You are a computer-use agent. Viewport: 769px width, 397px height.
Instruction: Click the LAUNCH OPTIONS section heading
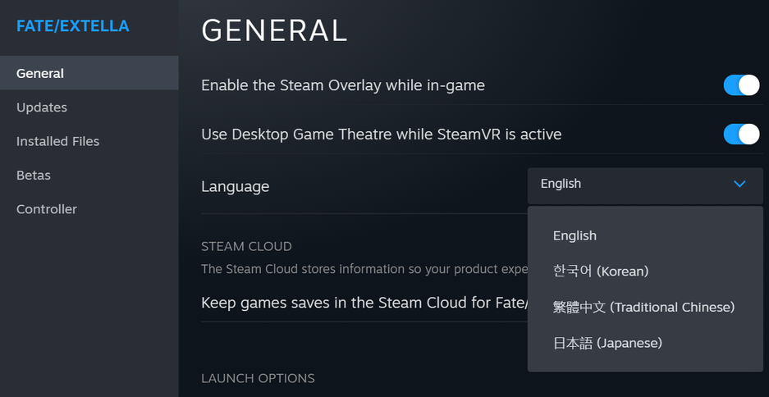tap(258, 378)
